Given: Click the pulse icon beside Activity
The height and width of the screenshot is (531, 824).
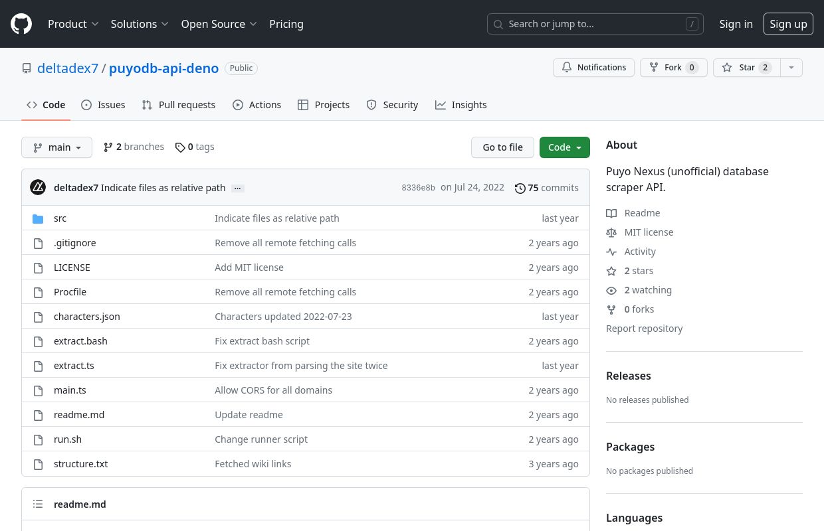Looking at the screenshot, I should (611, 252).
